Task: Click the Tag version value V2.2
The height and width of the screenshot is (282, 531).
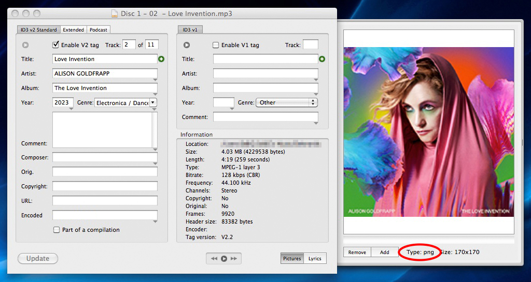Action: (227, 238)
